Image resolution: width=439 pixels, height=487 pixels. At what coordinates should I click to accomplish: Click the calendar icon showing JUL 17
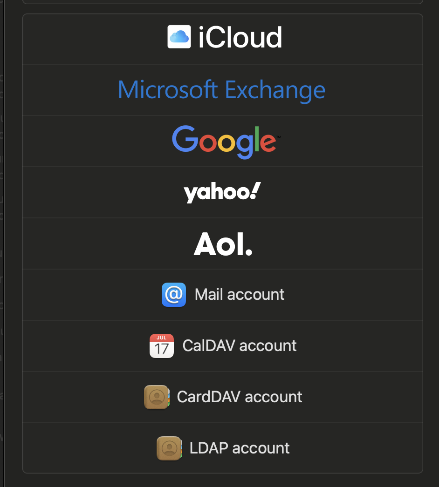tap(162, 346)
